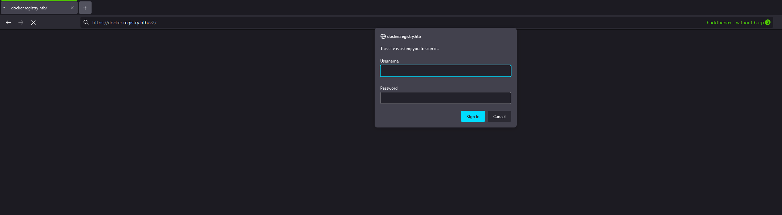The width and height of the screenshot is (782, 215).
Task: Click the green dollar container icon
Action: click(768, 22)
